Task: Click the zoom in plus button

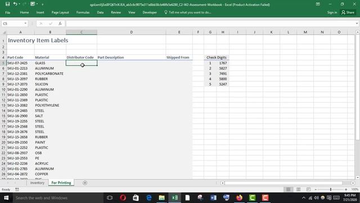Action: (x=346, y=189)
